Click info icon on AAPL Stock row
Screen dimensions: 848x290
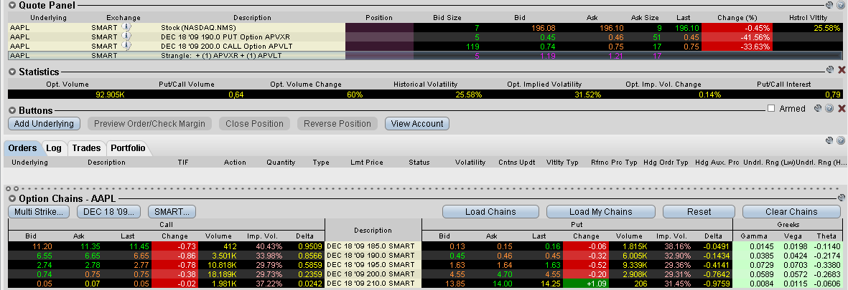(x=126, y=26)
